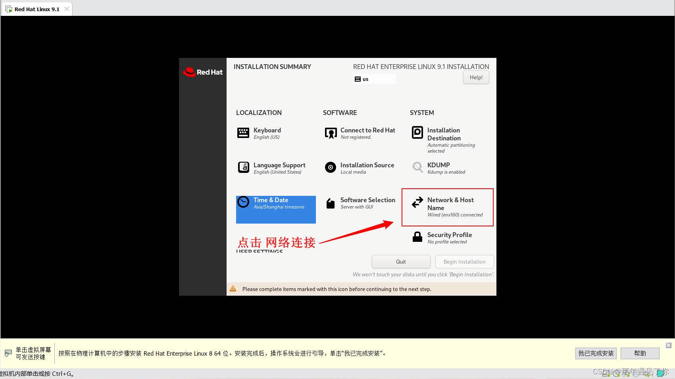Click the Help! button
This screenshot has height=379, width=675.
pyautogui.click(x=475, y=77)
